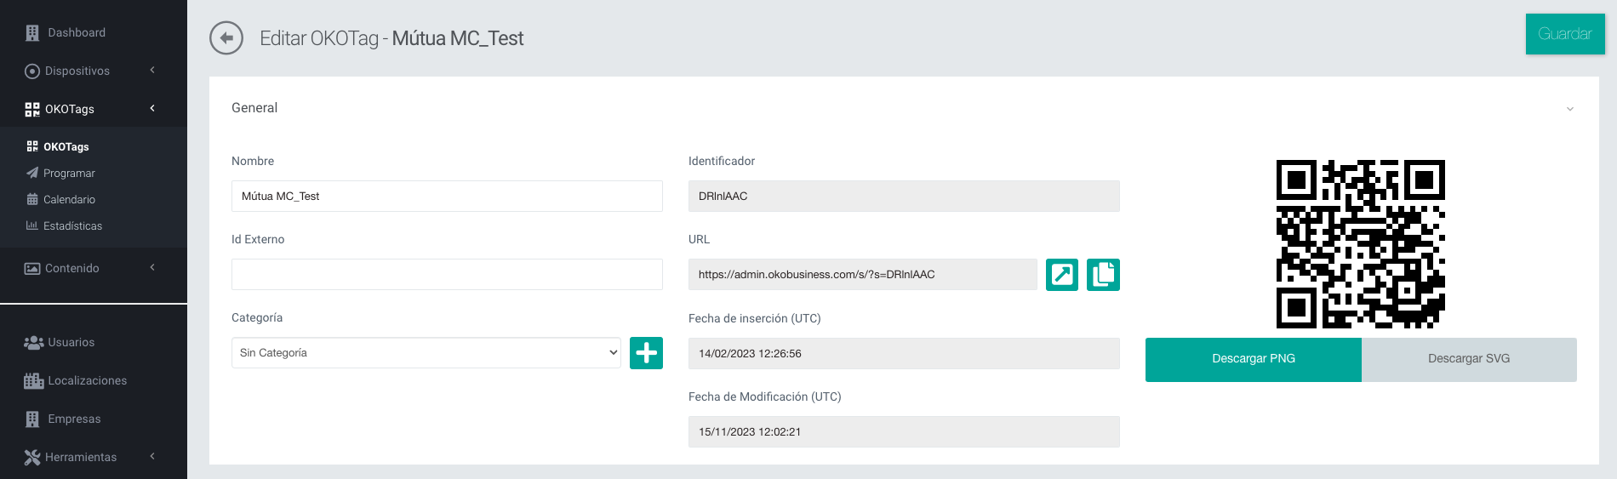
Task: Open URL in new tab icon
Action: pyautogui.click(x=1062, y=275)
